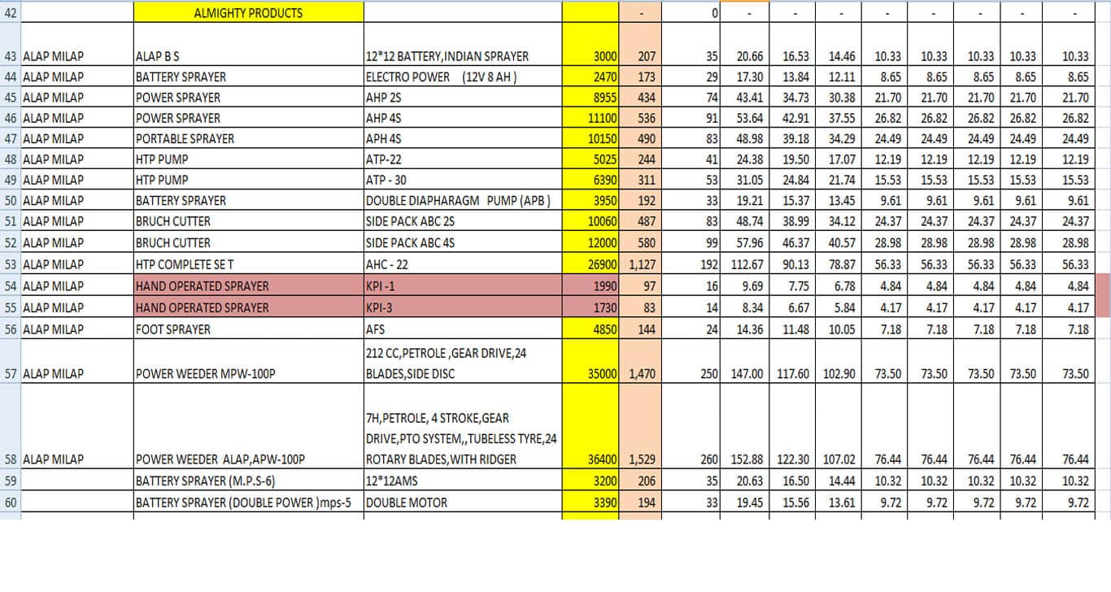Viewport: 1111px width, 592px height.
Task: Click ATP-22 description cell
Action: 463,159
